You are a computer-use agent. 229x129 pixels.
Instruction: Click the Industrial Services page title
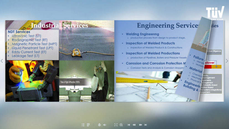60,25
